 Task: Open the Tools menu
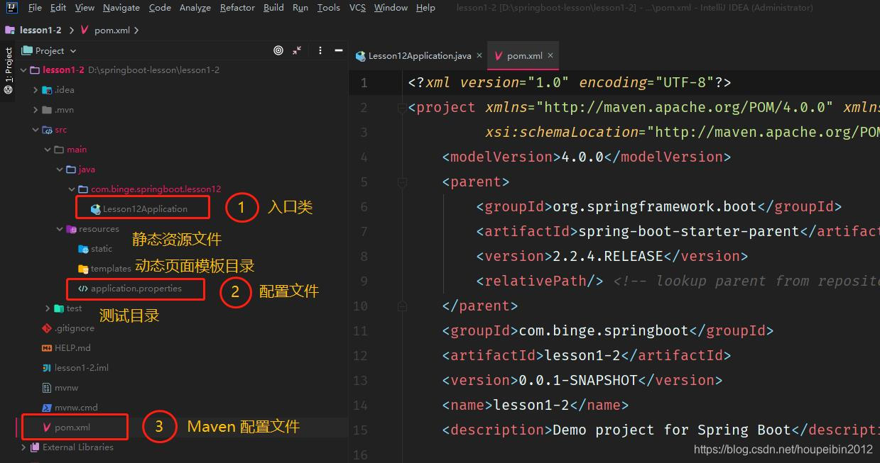328,8
